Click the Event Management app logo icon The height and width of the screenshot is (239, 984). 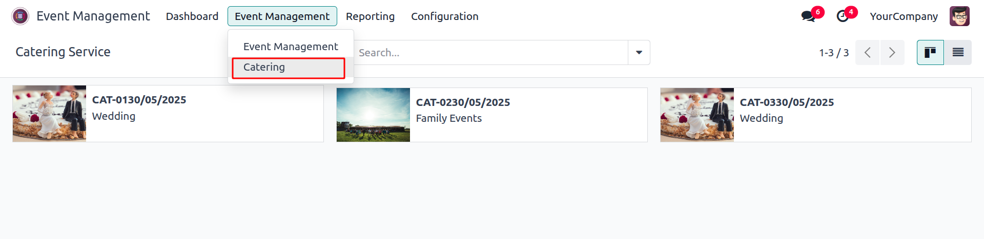20,16
